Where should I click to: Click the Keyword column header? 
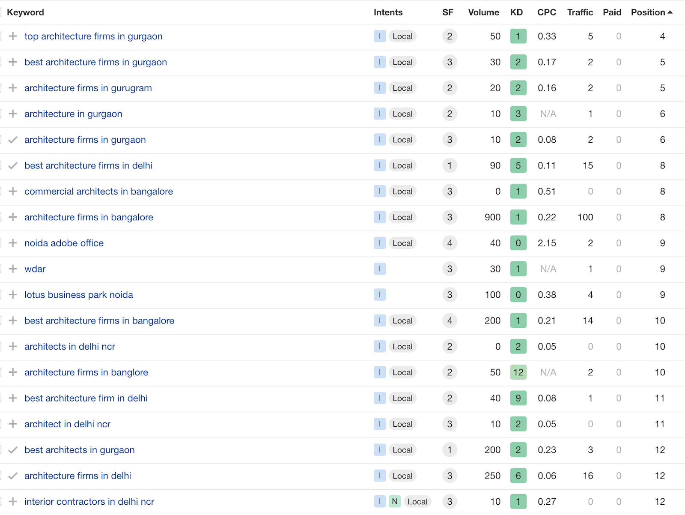[25, 12]
